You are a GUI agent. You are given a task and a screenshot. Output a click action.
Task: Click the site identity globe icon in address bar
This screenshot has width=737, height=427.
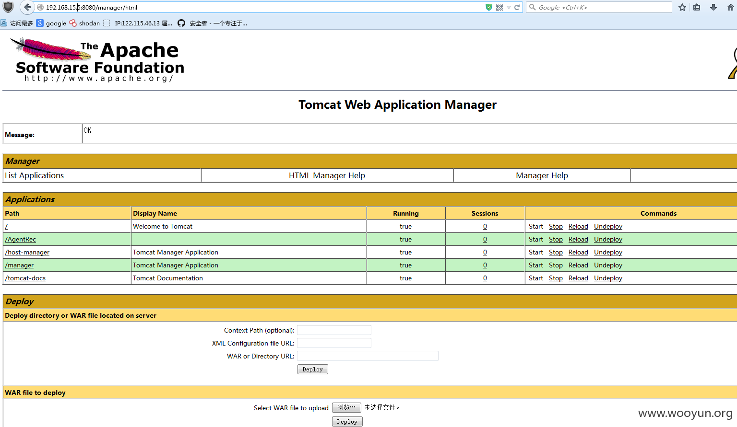tap(40, 7)
